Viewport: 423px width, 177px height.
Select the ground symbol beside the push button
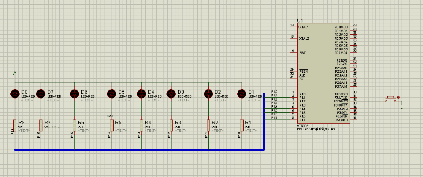[402, 107]
